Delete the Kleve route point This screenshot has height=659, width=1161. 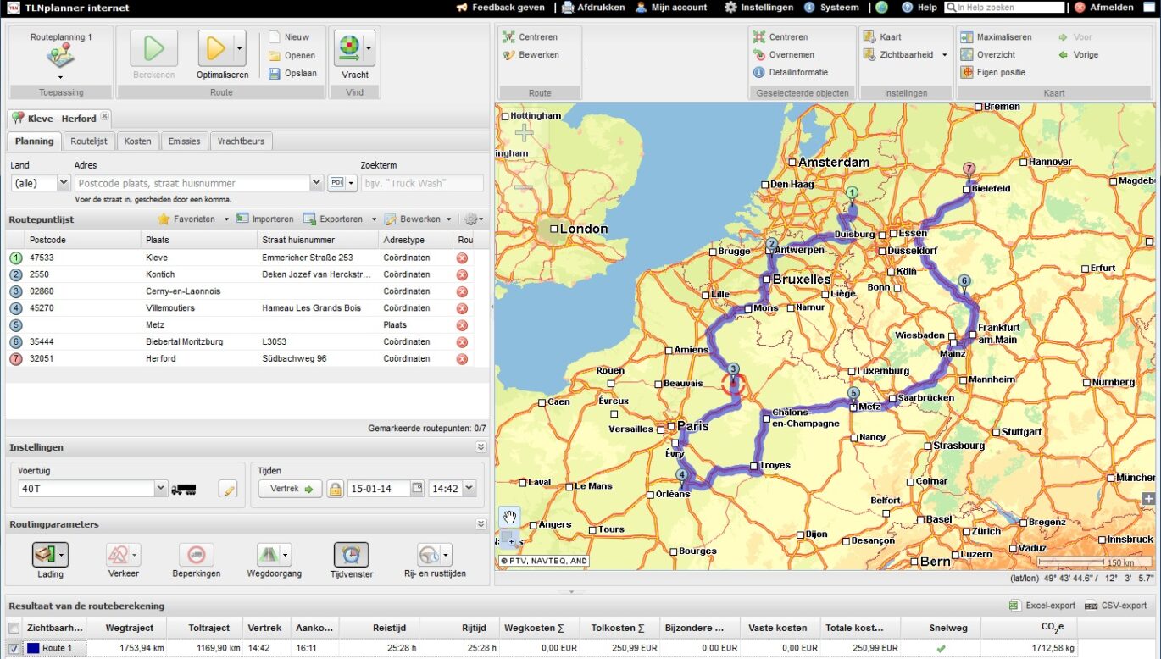tap(462, 258)
